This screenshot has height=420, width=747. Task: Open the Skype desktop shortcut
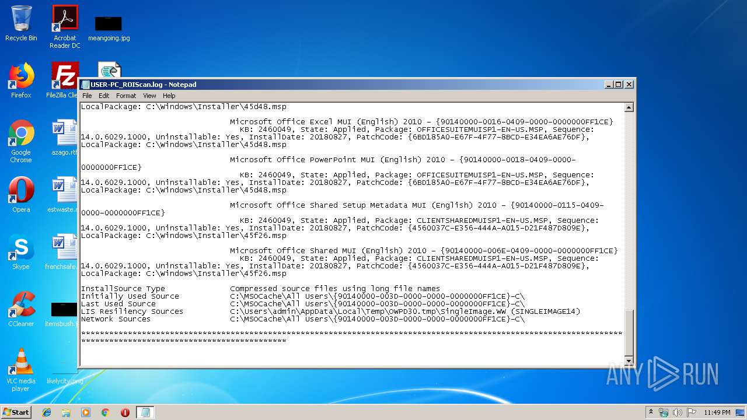[x=21, y=251]
